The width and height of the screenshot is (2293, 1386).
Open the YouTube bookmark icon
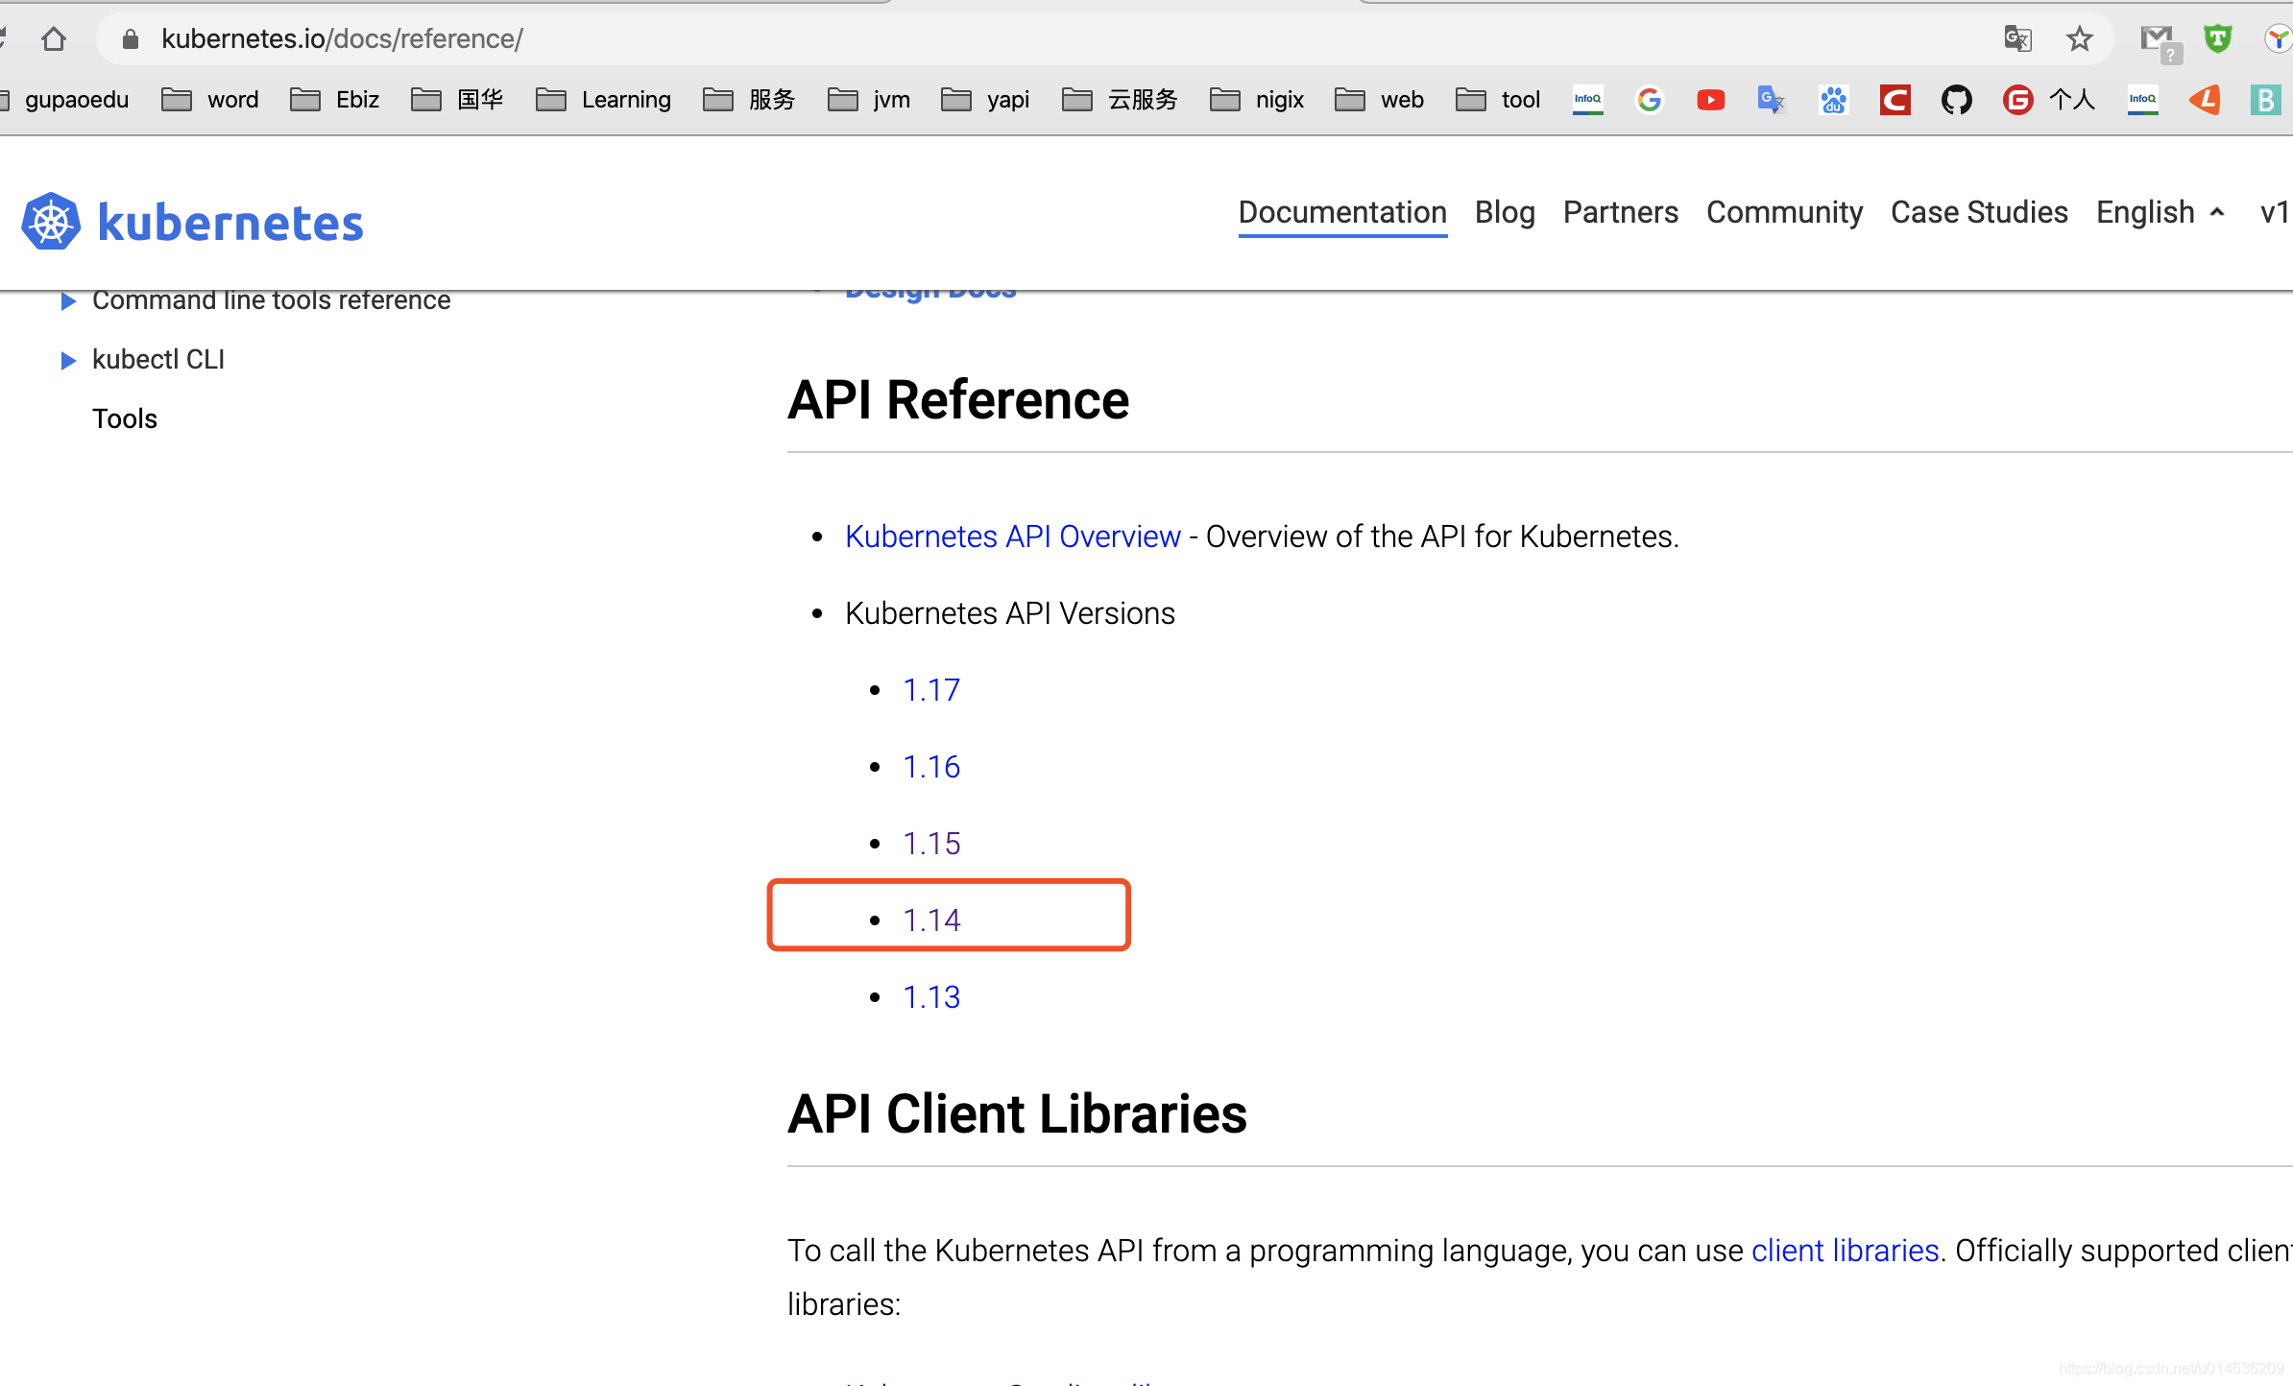[x=1710, y=100]
